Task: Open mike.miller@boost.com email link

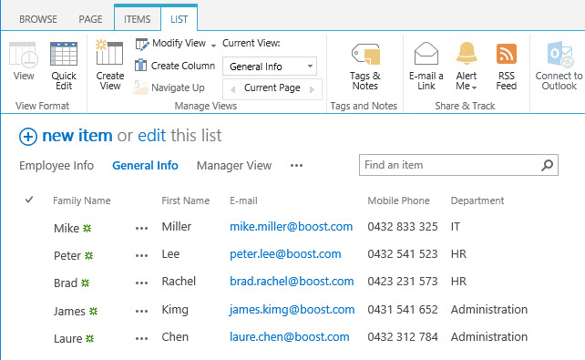Action: (x=291, y=226)
